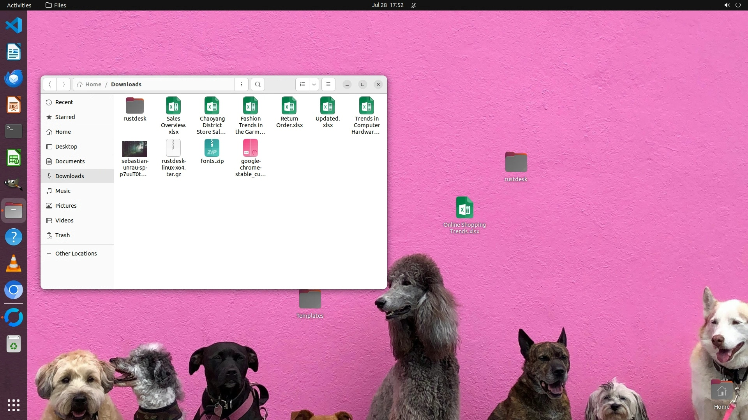The height and width of the screenshot is (420, 748).
Task: Open Trash in the sidebar
Action: click(62, 235)
